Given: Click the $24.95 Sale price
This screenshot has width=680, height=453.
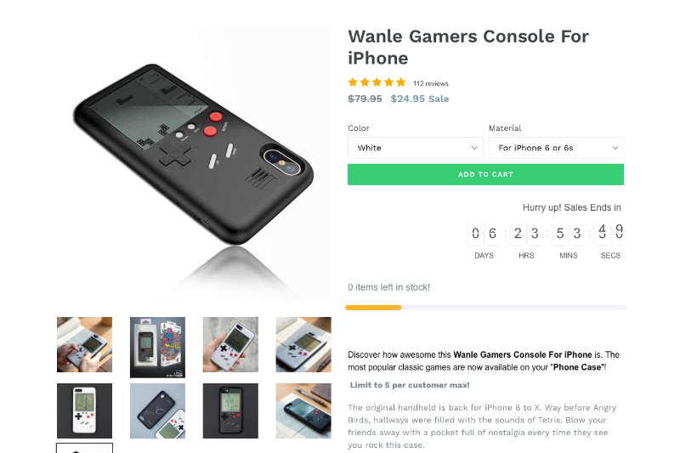Looking at the screenshot, I should tap(420, 99).
